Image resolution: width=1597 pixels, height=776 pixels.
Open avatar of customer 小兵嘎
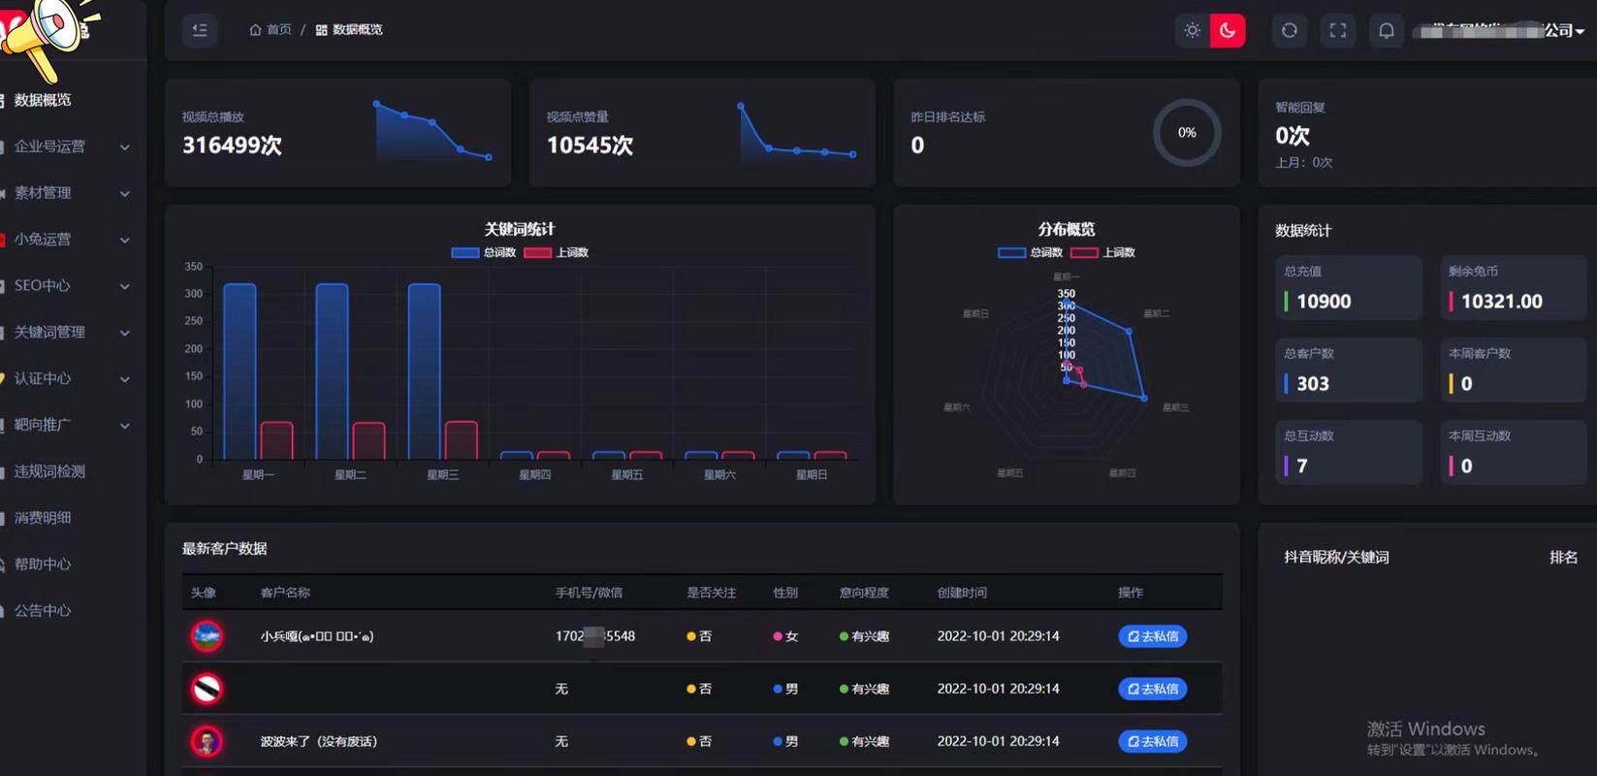[x=207, y=636]
